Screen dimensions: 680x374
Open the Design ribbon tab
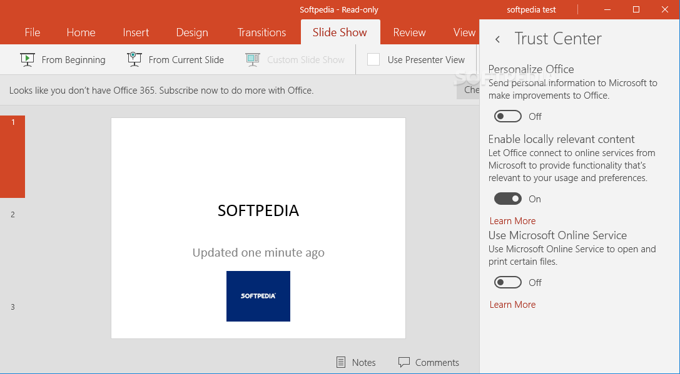pyautogui.click(x=192, y=32)
